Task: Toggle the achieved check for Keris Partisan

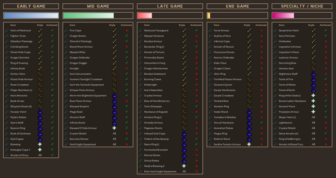Action: point(326,36)
